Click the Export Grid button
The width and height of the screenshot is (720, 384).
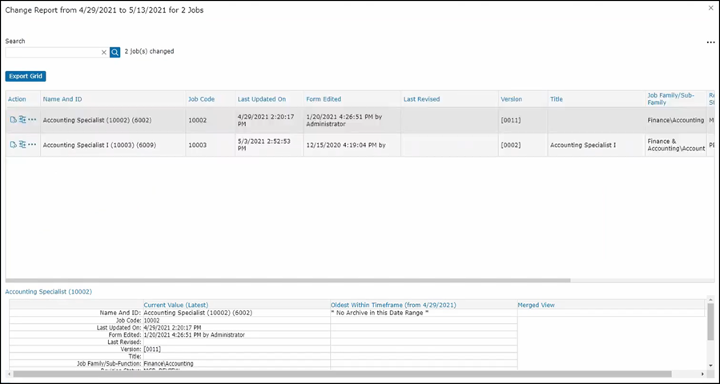pos(26,76)
